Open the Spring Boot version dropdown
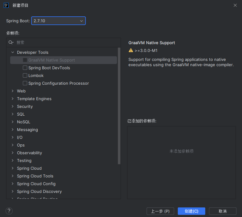The height and width of the screenshot is (217, 242). tap(59, 21)
